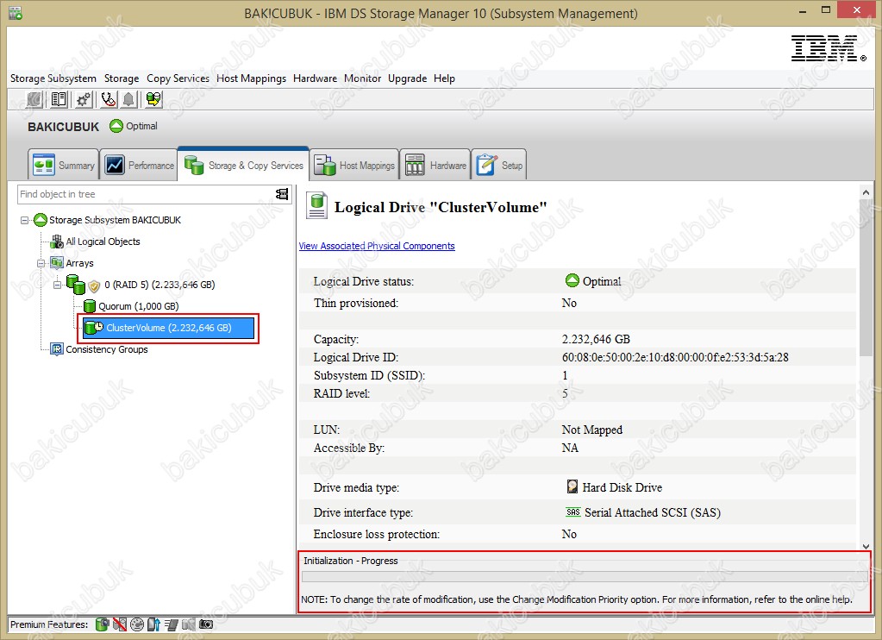
Task: Open the Monitor menu
Action: tap(363, 78)
